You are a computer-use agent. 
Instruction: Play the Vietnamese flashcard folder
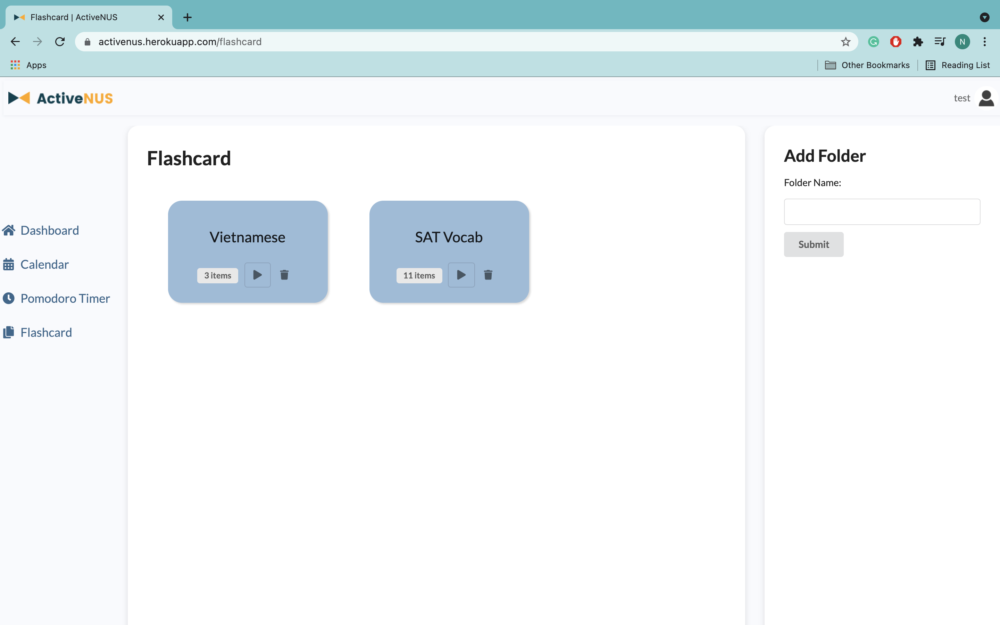pyautogui.click(x=257, y=275)
